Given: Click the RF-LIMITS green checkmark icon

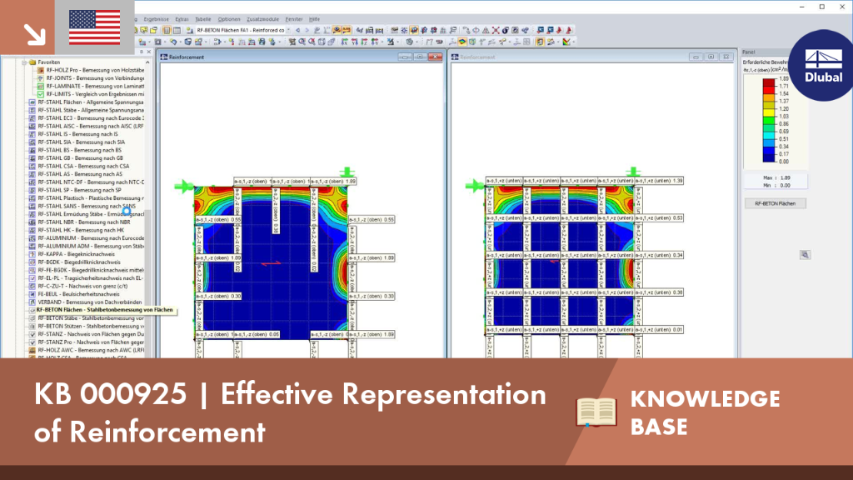Looking at the screenshot, I should (x=40, y=94).
